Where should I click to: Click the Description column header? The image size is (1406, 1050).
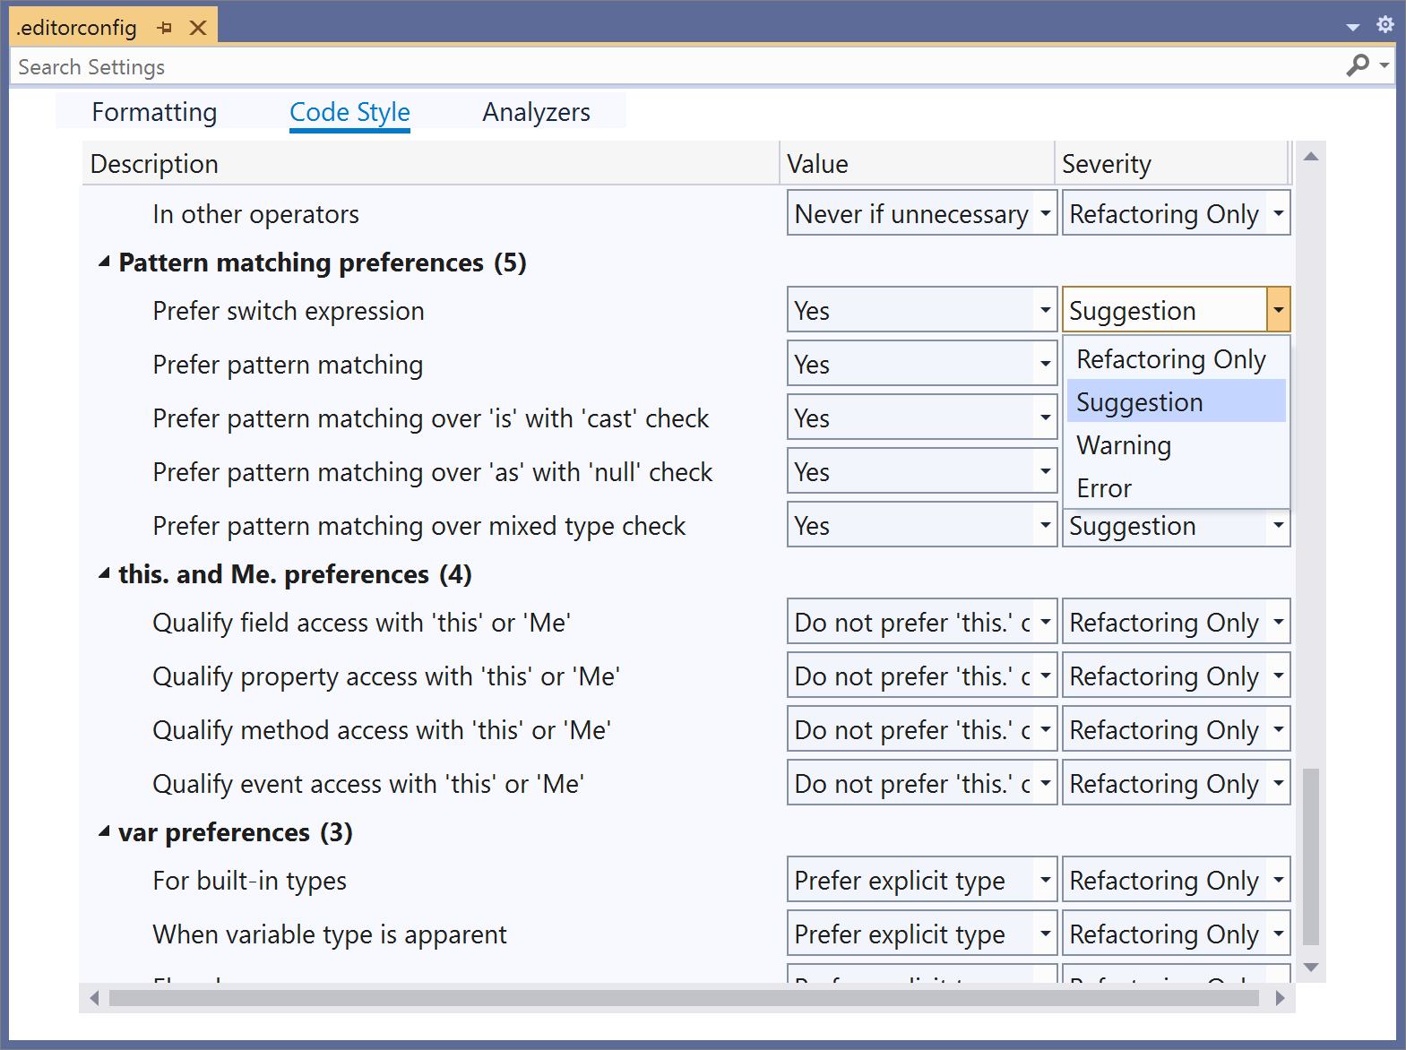(431, 163)
